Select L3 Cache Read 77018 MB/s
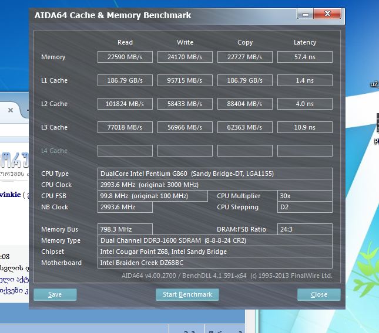Screen dimensions: 379x333 125,127
